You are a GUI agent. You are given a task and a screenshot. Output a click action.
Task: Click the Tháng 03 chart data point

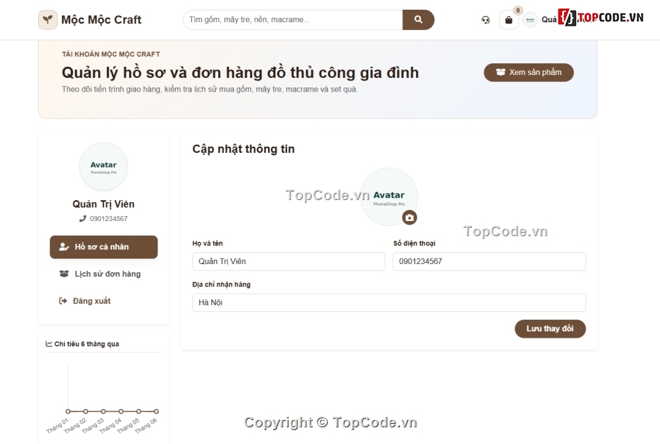click(103, 411)
